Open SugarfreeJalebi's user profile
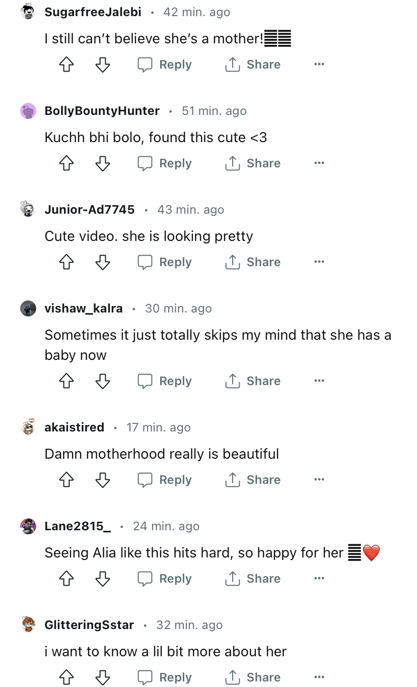The height and width of the screenshot is (687, 417). 93,12
